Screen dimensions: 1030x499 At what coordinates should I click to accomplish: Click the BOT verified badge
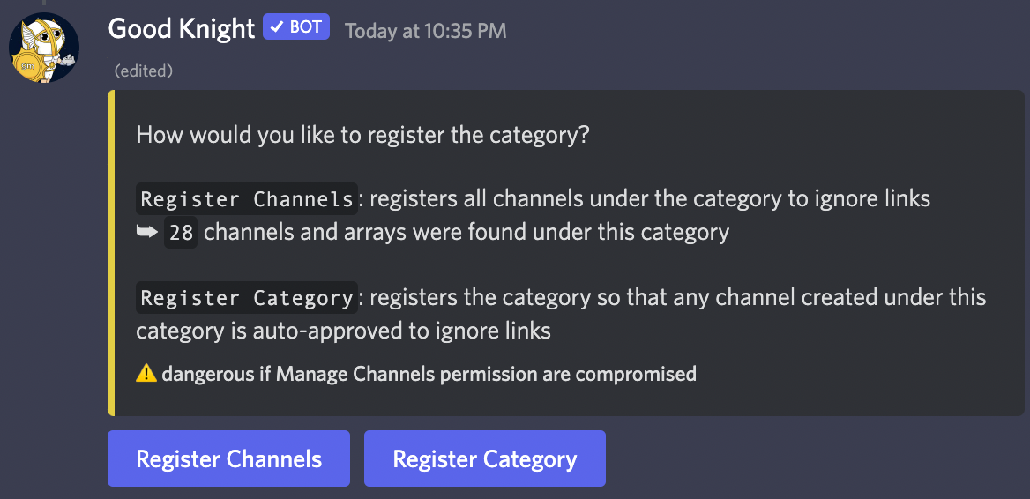pos(296,27)
